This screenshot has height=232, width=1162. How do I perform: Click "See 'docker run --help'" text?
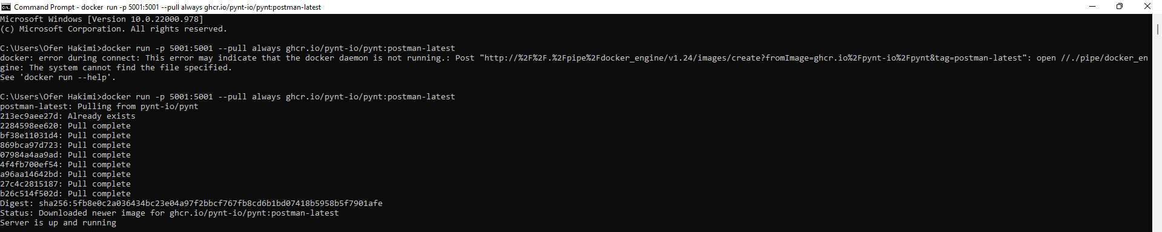58,78
